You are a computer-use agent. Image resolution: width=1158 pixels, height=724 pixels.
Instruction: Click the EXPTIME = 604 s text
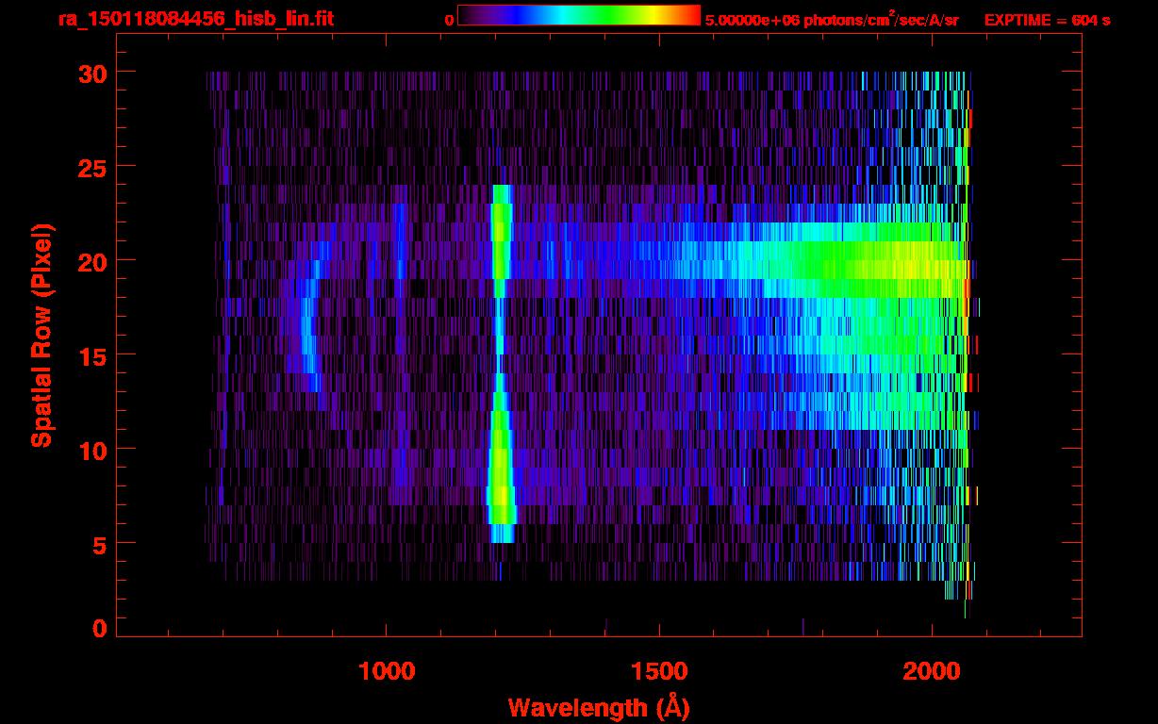click(1047, 20)
